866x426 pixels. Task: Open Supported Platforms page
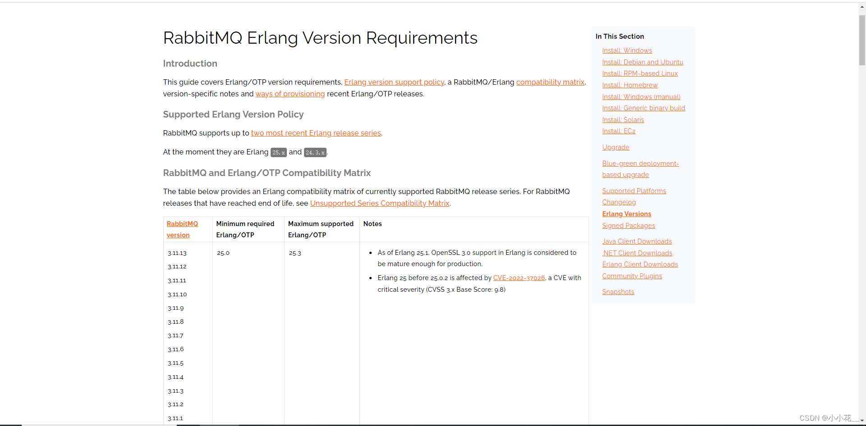(634, 191)
